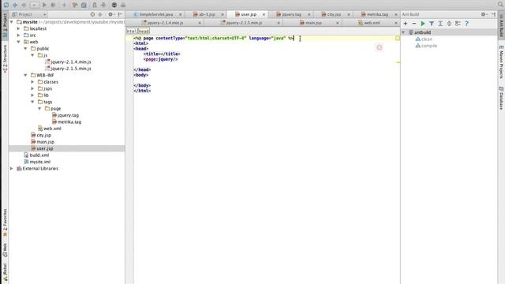Toggle the Maven Projects side tool window button
The height and width of the screenshot is (284, 505).
501,62
